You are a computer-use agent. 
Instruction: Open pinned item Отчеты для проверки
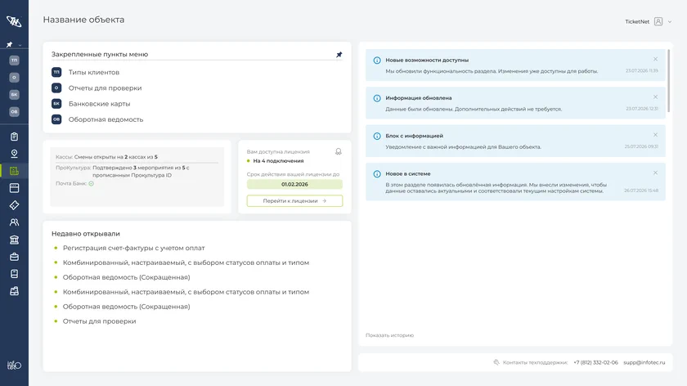(105, 88)
